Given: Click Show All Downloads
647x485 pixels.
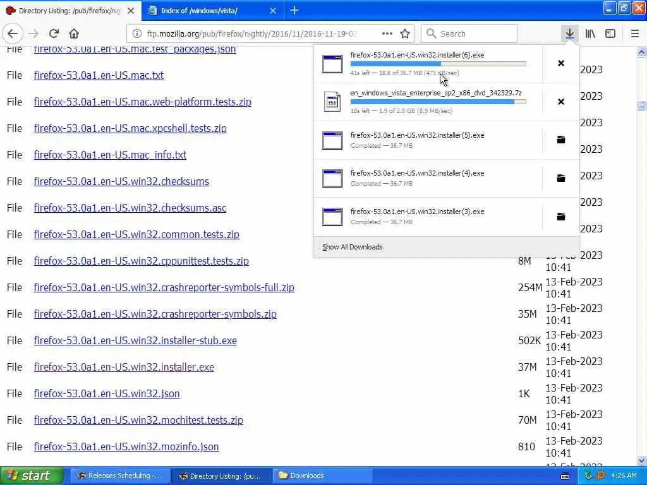Looking at the screenshot, I should click(353, 247).
